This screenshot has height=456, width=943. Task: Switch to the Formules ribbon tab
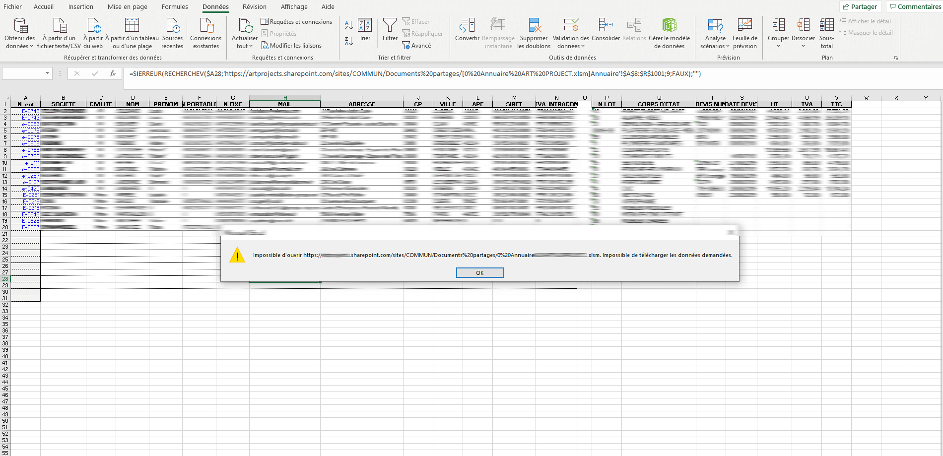pyautogui.click(x=175, y=7)
